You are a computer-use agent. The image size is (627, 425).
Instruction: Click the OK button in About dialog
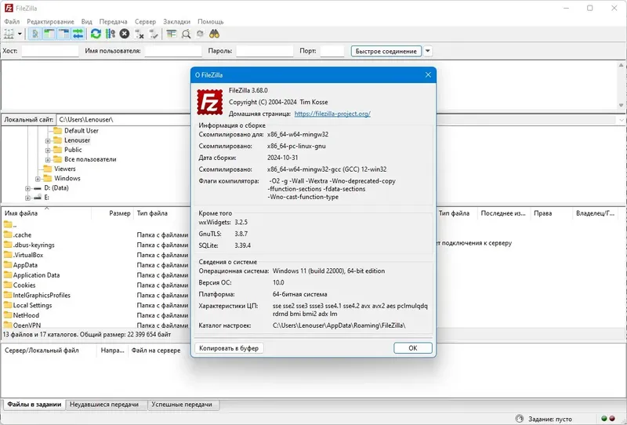[x=413, y=348]
